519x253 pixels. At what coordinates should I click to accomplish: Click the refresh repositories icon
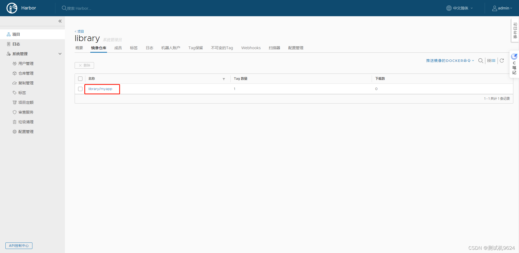point(502,61)
